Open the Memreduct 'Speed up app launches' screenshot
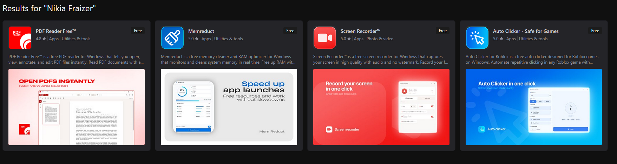The width and height of the screenshot is (617, 164). 229,107
